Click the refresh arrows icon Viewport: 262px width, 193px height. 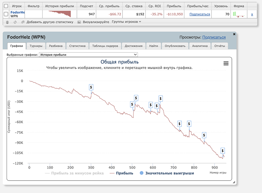15,22
